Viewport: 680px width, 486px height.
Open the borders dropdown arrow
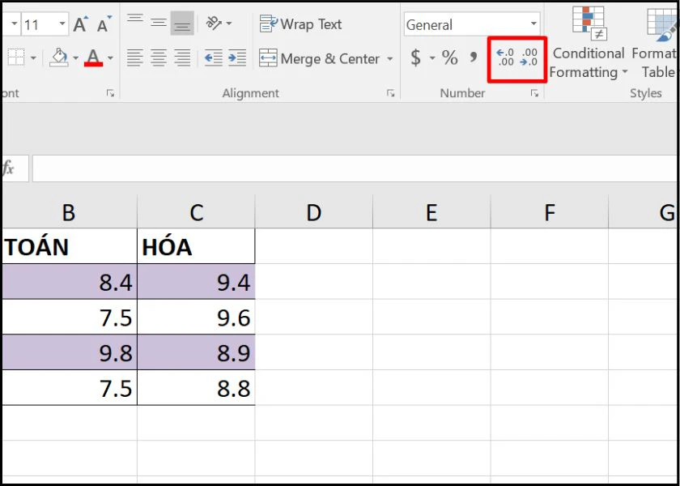(33, 58)
